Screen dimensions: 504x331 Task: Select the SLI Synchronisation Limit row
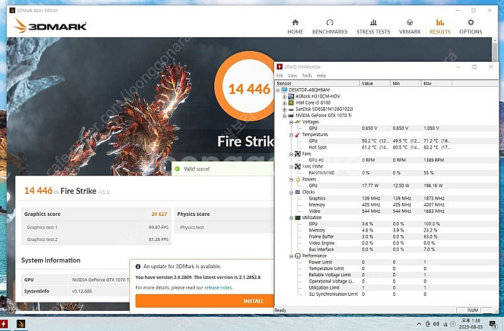[x=387, y=294]
